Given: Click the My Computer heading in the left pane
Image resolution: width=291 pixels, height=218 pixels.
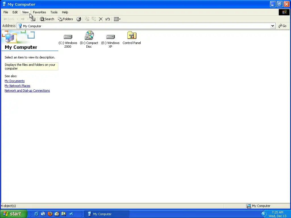Looking at the screenshot, I should pyautogui.click(x=21, y=47).
